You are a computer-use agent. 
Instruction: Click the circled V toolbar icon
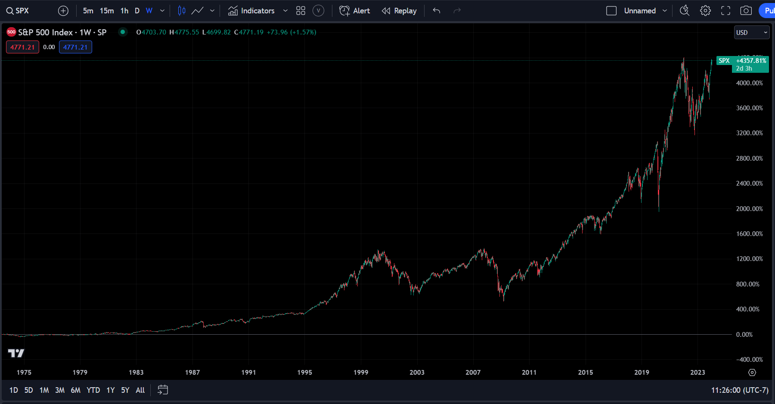pos(318,11)
